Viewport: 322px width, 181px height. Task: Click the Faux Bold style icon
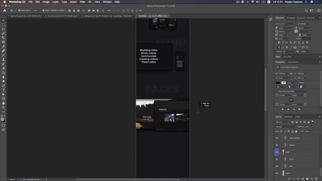point(279,43)
